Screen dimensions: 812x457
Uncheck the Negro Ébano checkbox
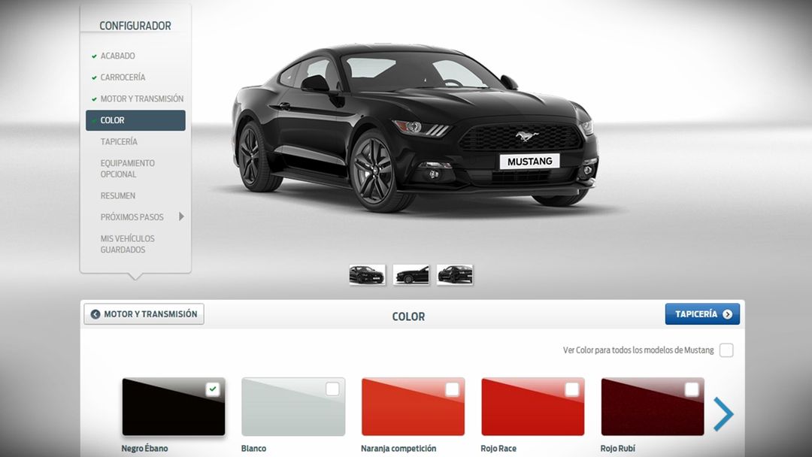coord(212,389)
